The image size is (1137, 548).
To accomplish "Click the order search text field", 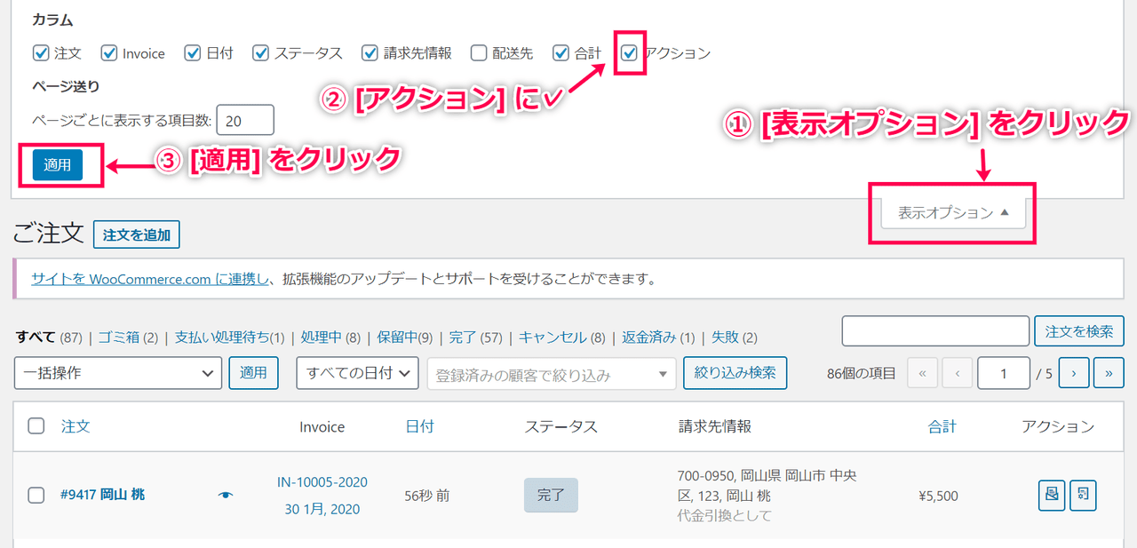I will [935, 331].
